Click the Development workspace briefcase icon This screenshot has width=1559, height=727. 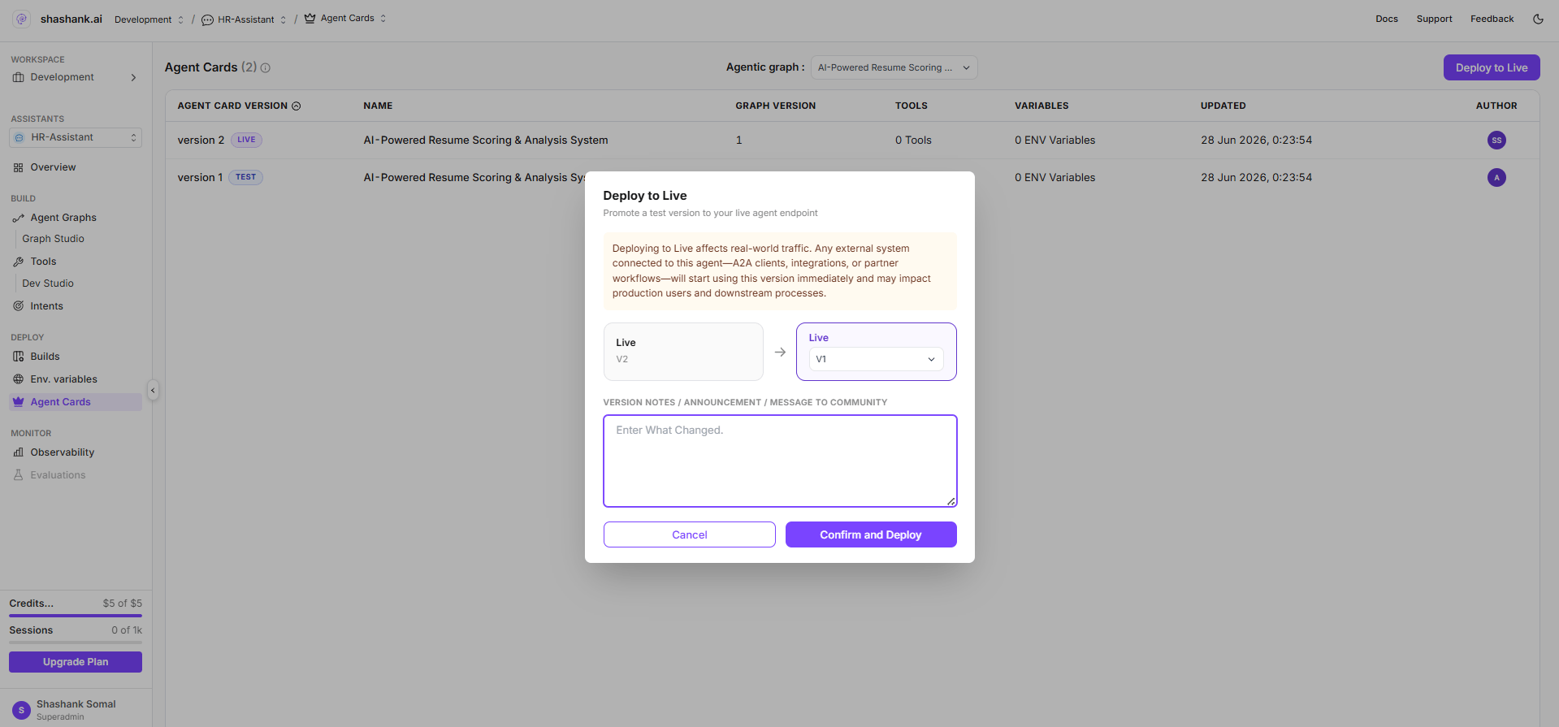[18, 77]
